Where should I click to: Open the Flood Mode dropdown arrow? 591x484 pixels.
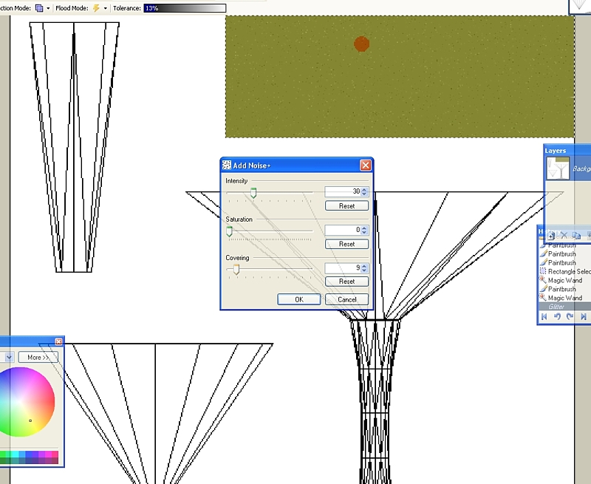(x=106, y=8)
